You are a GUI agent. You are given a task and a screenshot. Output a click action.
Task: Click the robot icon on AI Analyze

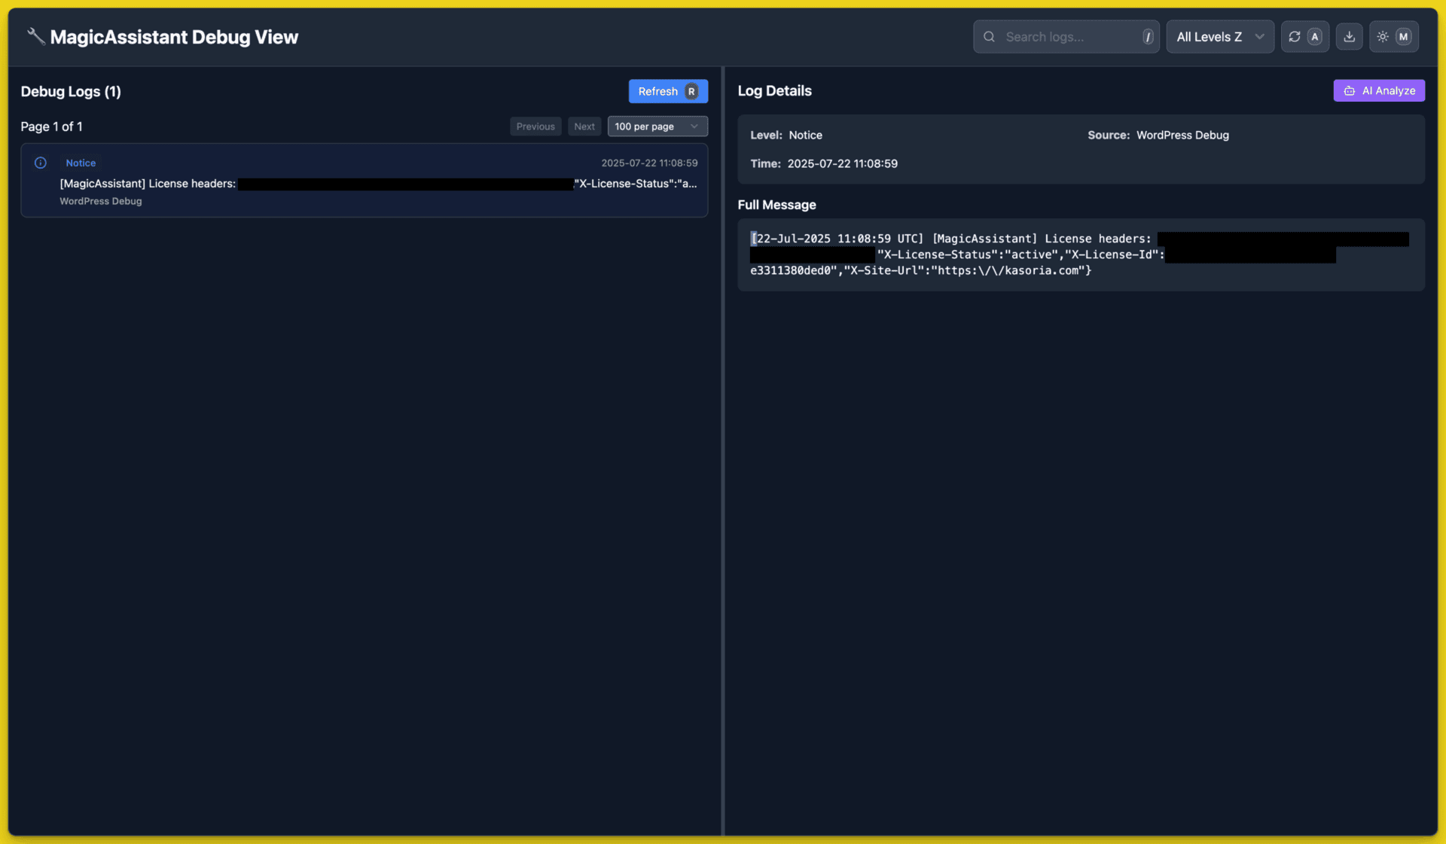(x=1349, y=91)
